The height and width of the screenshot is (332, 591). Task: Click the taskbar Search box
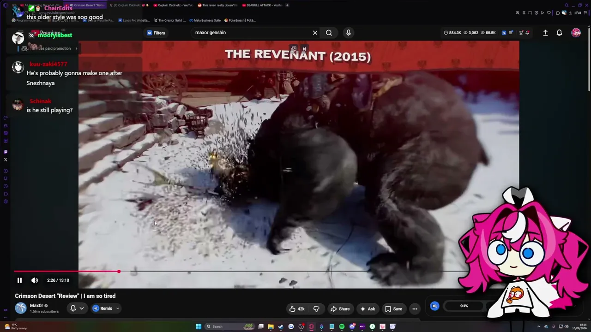(230, 326)
